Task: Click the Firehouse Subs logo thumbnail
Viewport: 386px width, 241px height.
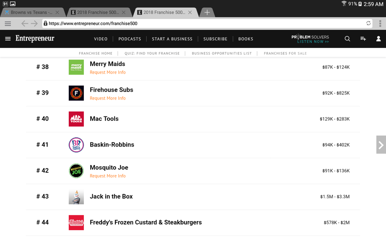Action: click(76, 93)
